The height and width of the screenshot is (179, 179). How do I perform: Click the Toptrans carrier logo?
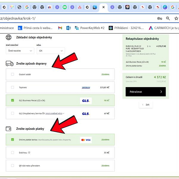[86, 87]
